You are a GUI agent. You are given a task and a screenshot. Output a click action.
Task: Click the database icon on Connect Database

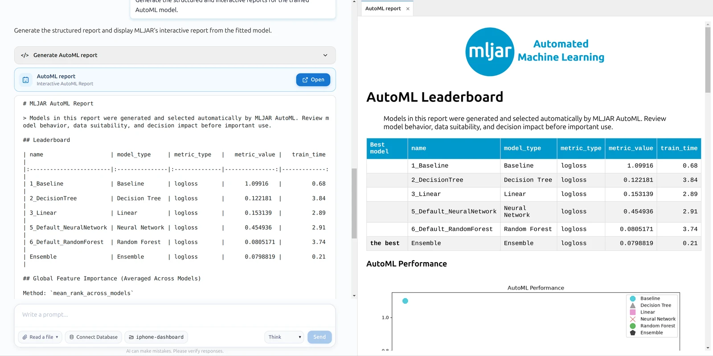tap(72, 337)
